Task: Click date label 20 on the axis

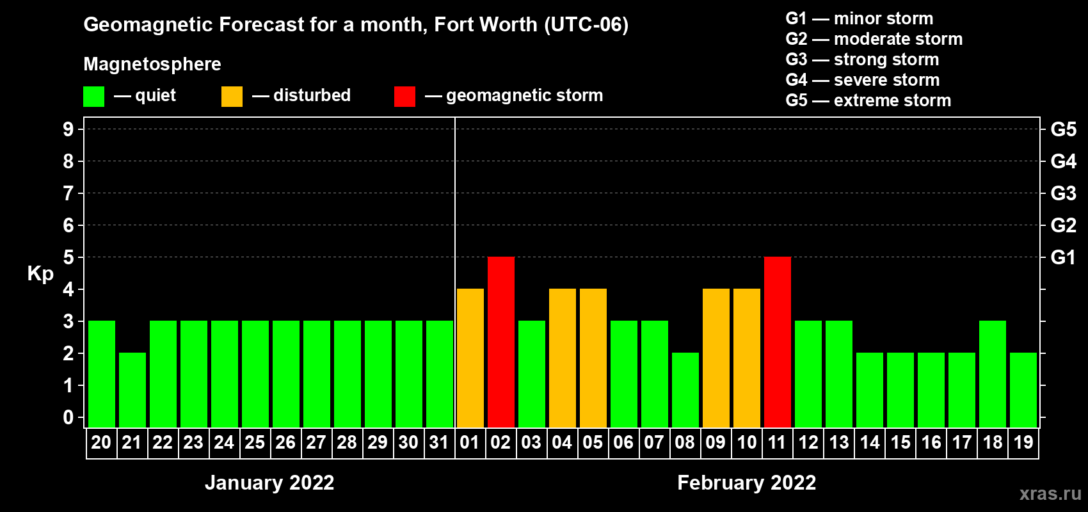Action: pyautogui.click(x=101, y=442)
